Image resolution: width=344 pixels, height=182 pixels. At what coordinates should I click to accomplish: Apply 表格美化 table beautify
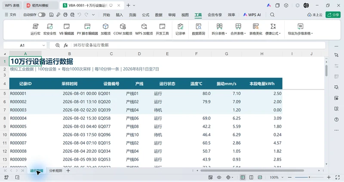(x=255, y=29)
